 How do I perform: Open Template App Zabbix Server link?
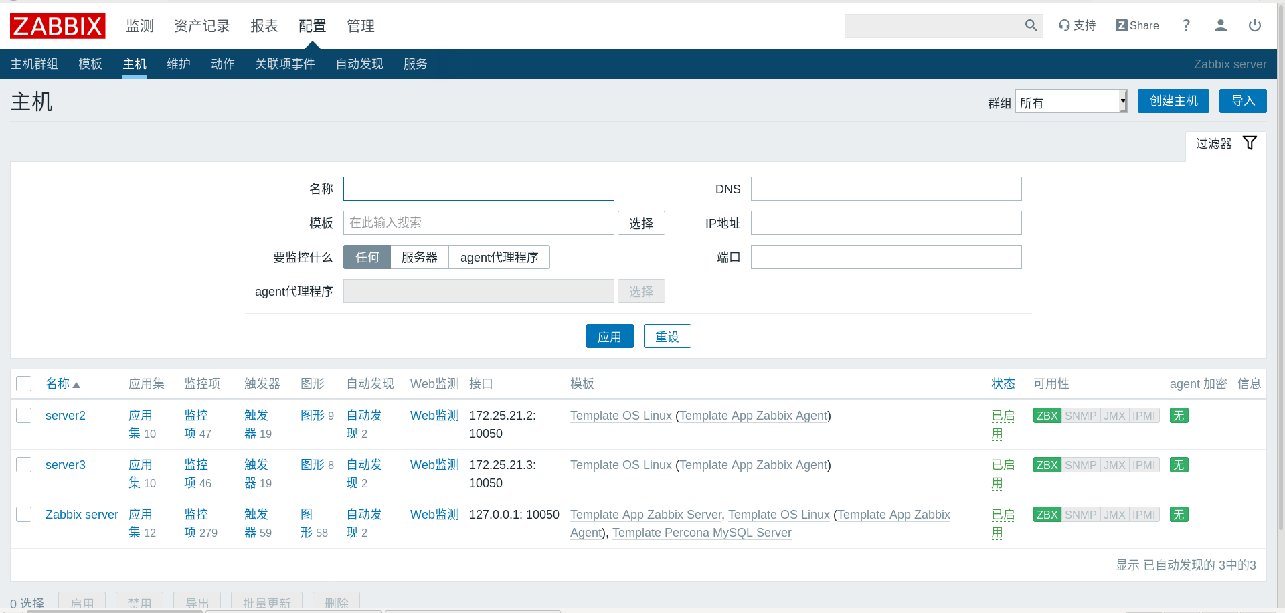[x=646, y=515]
